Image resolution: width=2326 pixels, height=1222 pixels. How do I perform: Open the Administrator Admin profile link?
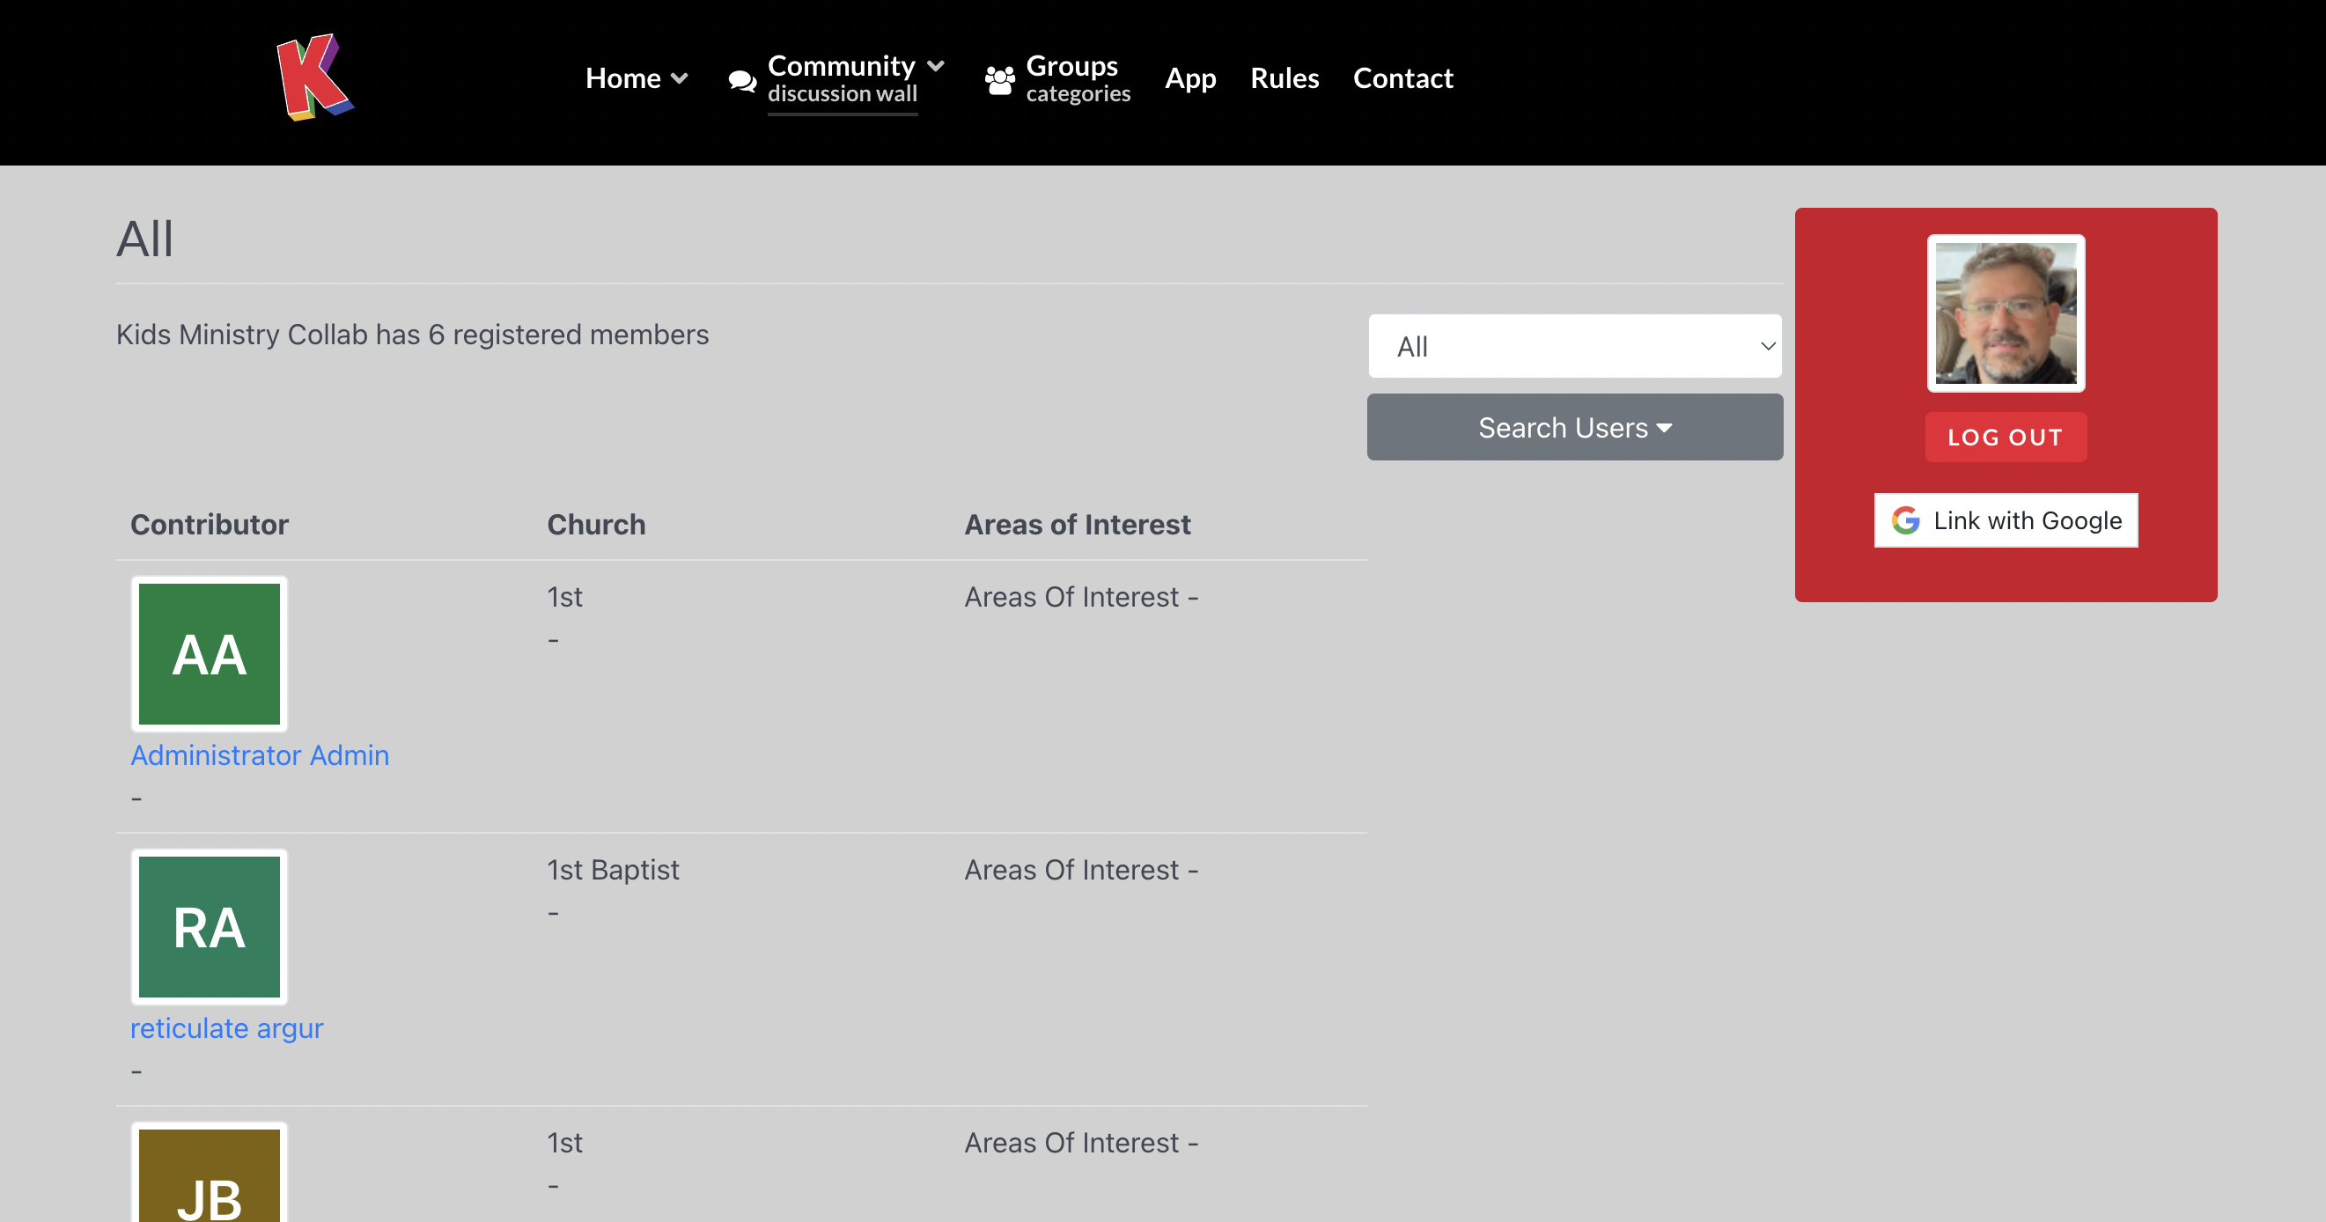260,755
